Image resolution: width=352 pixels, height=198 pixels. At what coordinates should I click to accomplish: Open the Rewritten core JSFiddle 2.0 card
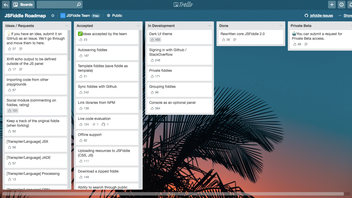(x=251, y=37)
